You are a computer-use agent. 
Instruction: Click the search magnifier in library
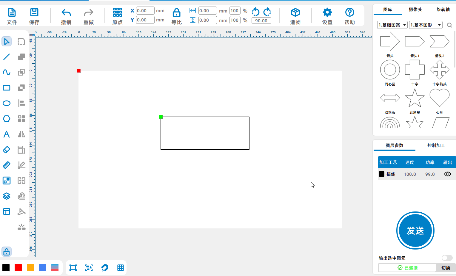click(x=449, y=25)
